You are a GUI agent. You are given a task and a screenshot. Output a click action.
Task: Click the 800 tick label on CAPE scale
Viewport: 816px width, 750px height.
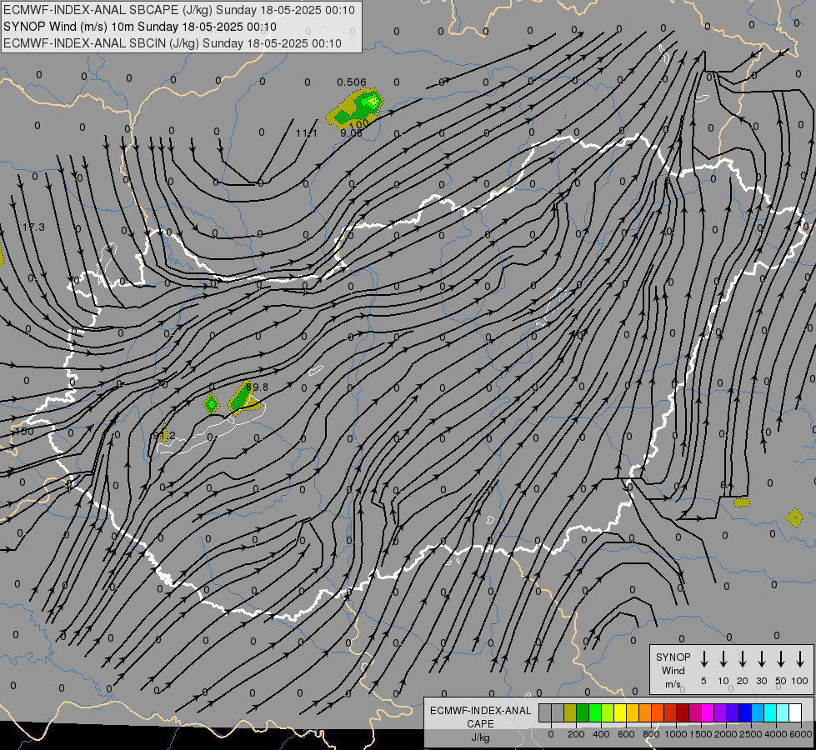pos(651,734)
